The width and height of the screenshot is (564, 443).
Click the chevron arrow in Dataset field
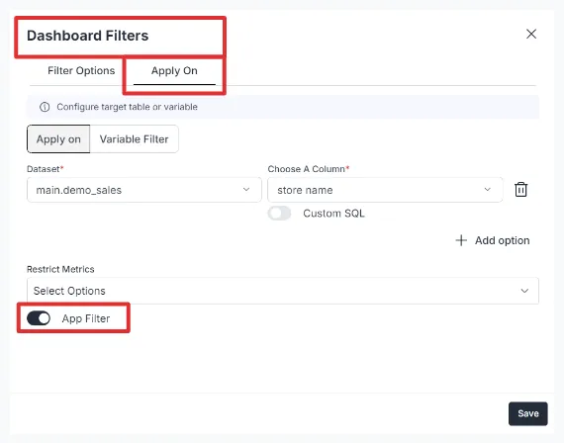[246, 190]
